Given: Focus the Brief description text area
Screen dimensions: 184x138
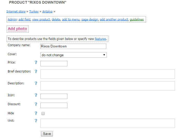Looking at the screenshot, I should pos(108,74).
